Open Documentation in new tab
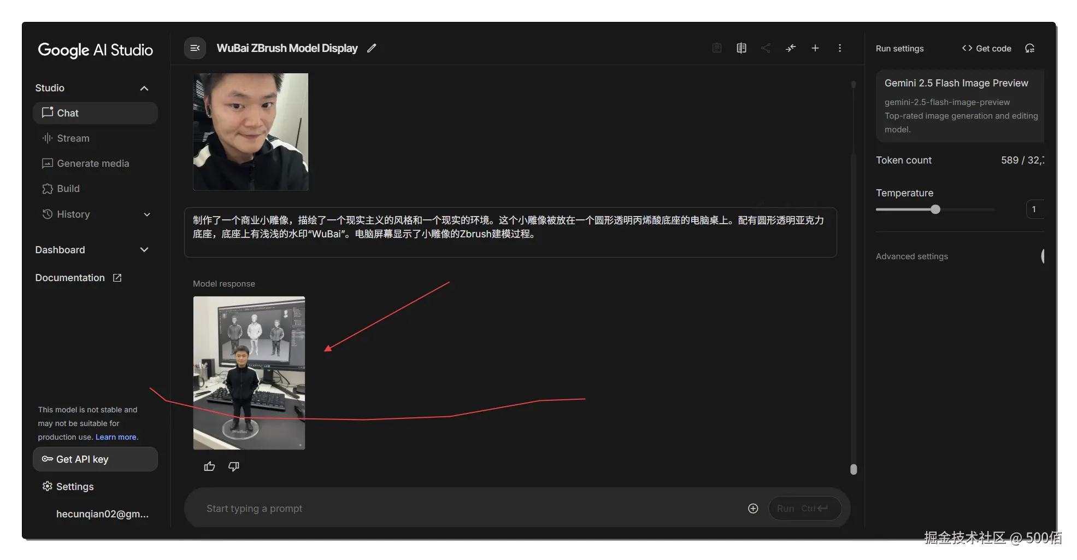This screenshot has width=1077, height=560. pyautogui.click(x=78, y=278)
